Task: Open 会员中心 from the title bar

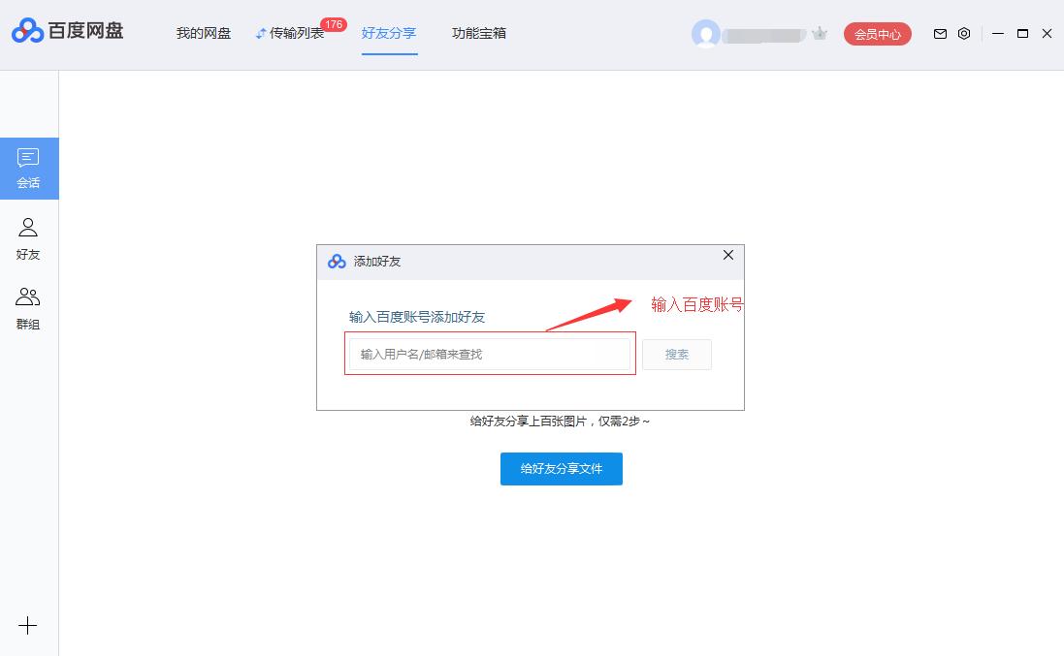Action: click(877, 33)
